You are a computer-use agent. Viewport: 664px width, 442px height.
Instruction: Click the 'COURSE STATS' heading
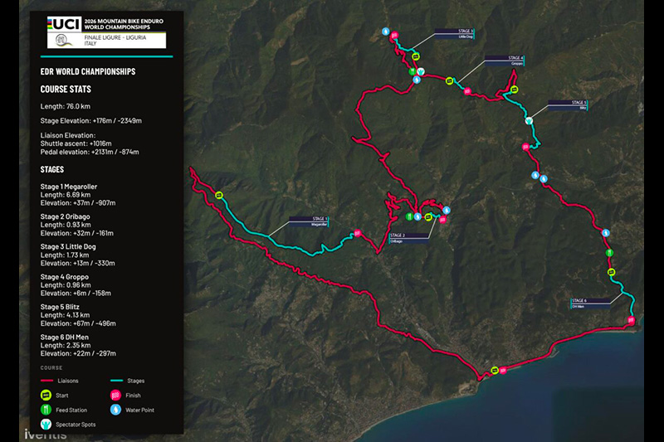66,90
